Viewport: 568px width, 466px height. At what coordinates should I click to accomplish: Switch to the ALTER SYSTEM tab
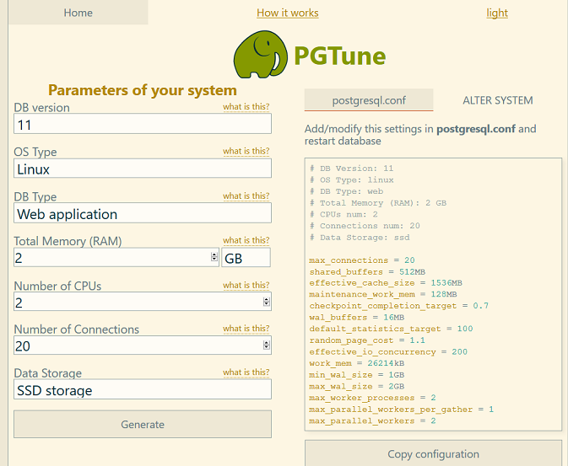click(497, 100)
